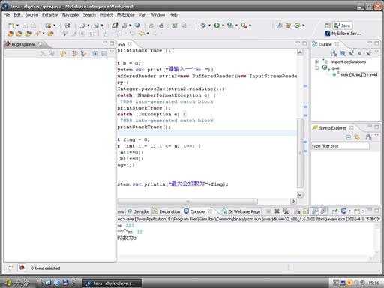Click Link with Editor icon in Spring Explorer
The width and height of the screenshot is (384, 288).
[357, 137]
